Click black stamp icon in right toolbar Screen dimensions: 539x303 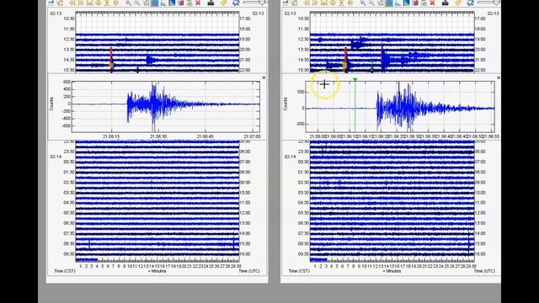click(446, 3)
